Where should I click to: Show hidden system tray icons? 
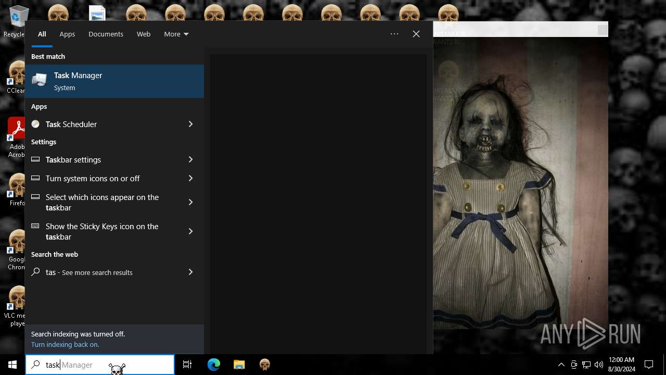[x=561, y=365]
